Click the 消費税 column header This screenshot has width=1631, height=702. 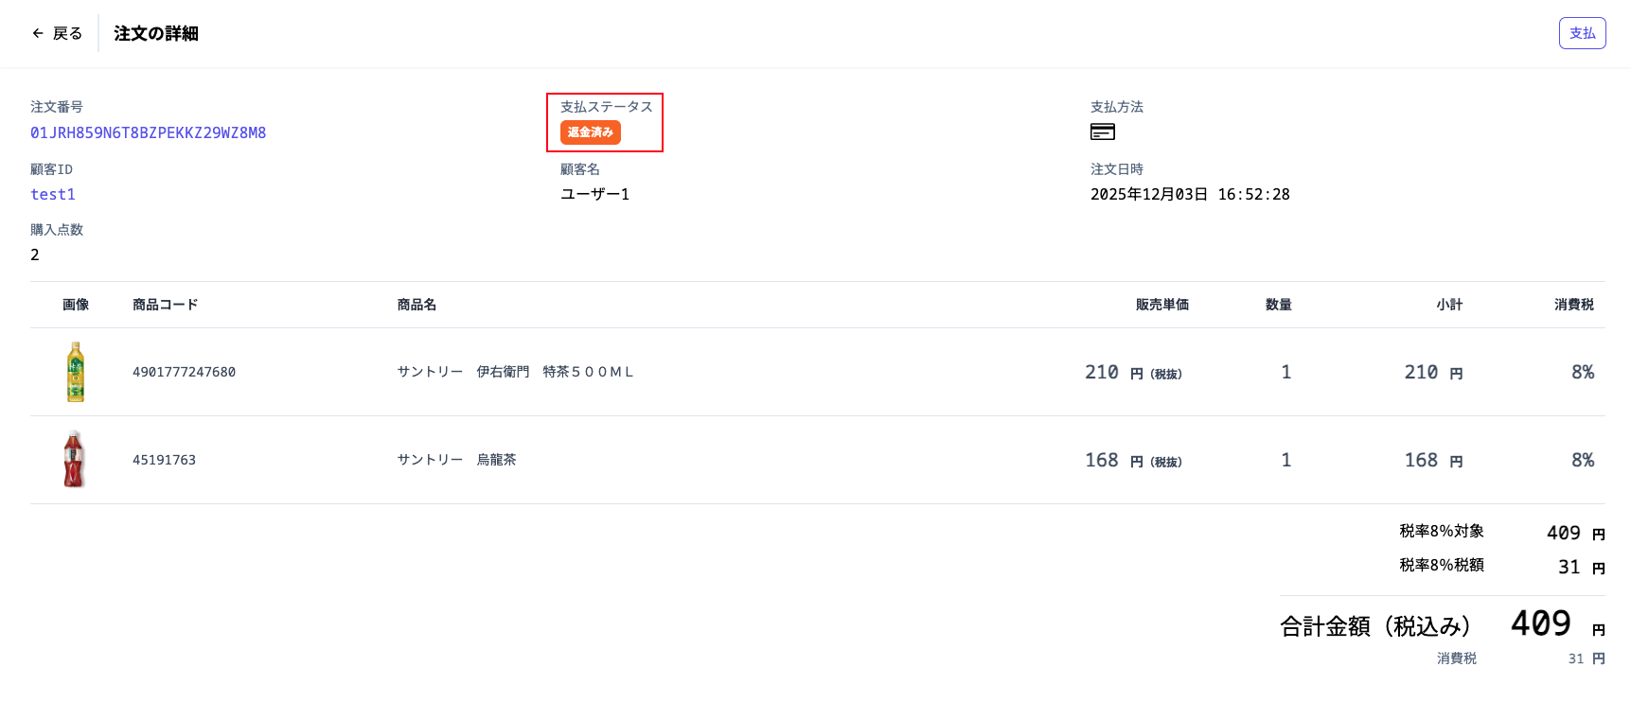coord(1574,305)
